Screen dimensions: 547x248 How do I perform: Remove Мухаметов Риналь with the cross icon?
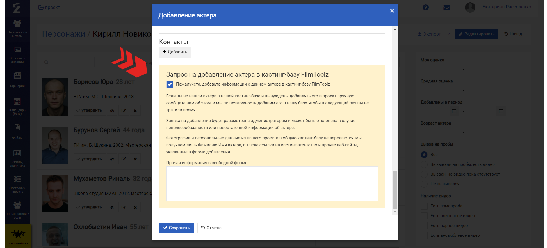tap(135, 207)
